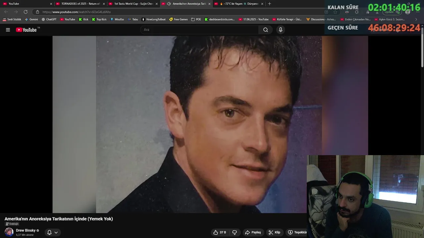This screenshot has height=238, width=424.
Task: Expand the notification options chevron
Action: tap(56, 232)
